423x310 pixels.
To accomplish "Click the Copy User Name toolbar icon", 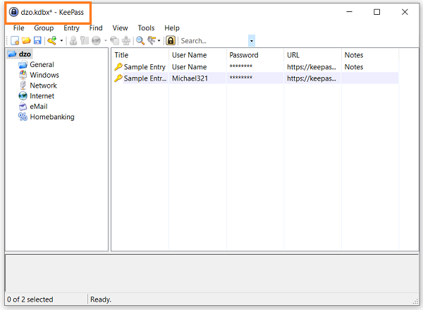I will point(73,40).
